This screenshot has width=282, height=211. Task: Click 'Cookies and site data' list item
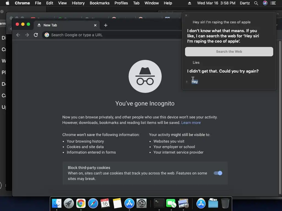point(85,147)
